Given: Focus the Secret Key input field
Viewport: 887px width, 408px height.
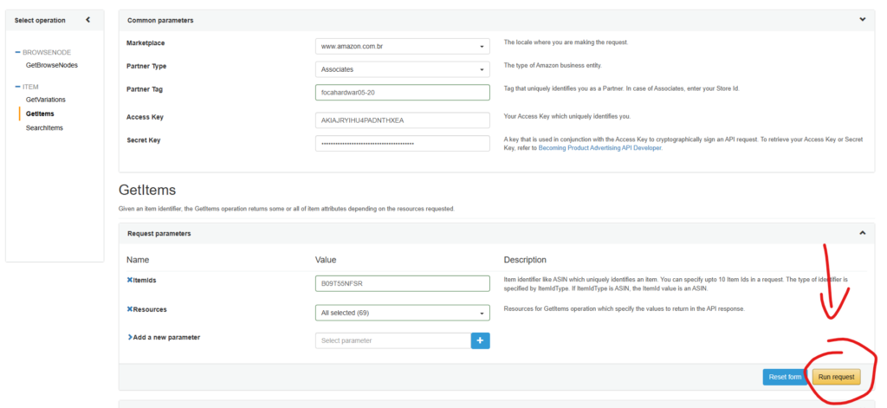Looking at the screenshot, I should pyautogui.click(x=402, y=144).
